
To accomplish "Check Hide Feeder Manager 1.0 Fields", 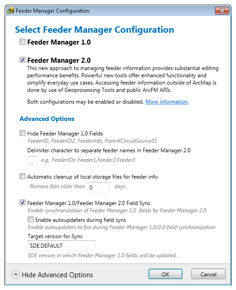I will (22, 133).
